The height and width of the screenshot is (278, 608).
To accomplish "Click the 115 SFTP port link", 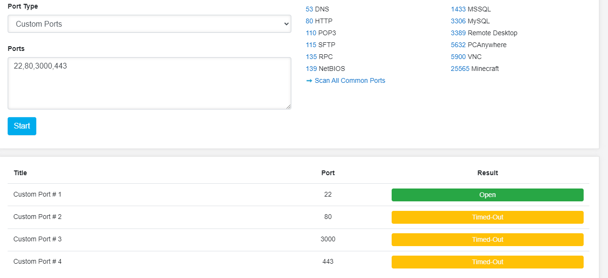I will tap(311, 45).
